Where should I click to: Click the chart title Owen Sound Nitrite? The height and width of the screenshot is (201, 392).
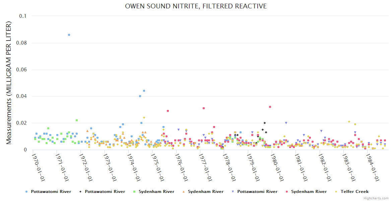point(196,6)
